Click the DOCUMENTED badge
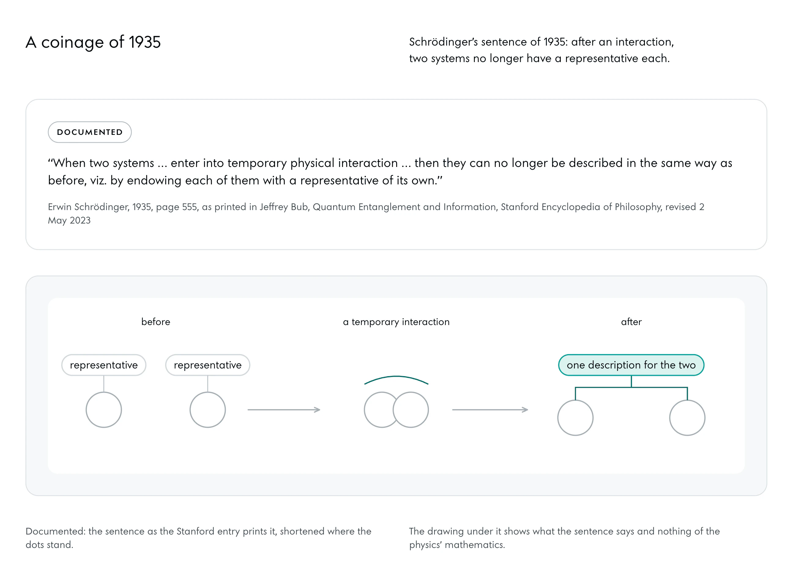The width and height of the screenshot is (793, 581). click(90, 132)
